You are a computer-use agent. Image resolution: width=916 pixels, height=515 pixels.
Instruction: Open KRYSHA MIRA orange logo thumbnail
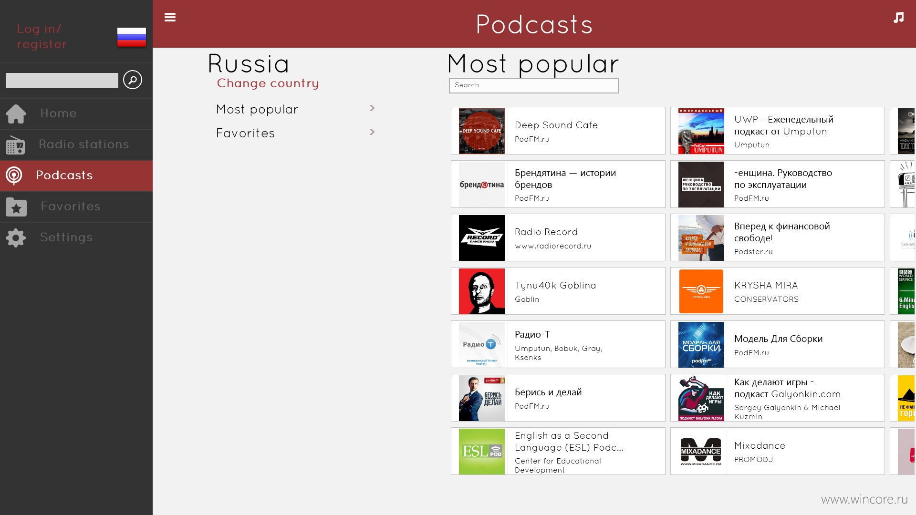[701, 291]
